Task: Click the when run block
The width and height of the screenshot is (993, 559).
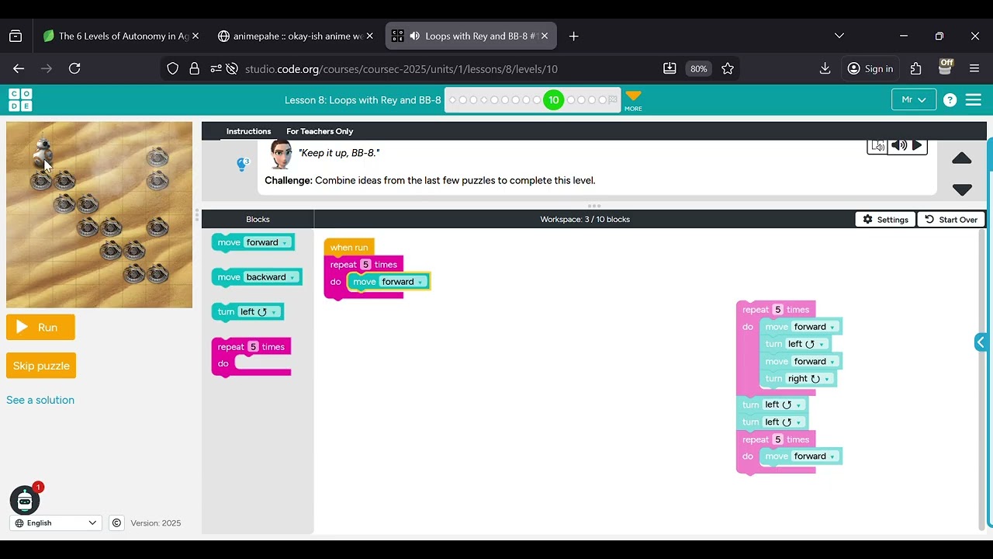Action: click(349, 248)
